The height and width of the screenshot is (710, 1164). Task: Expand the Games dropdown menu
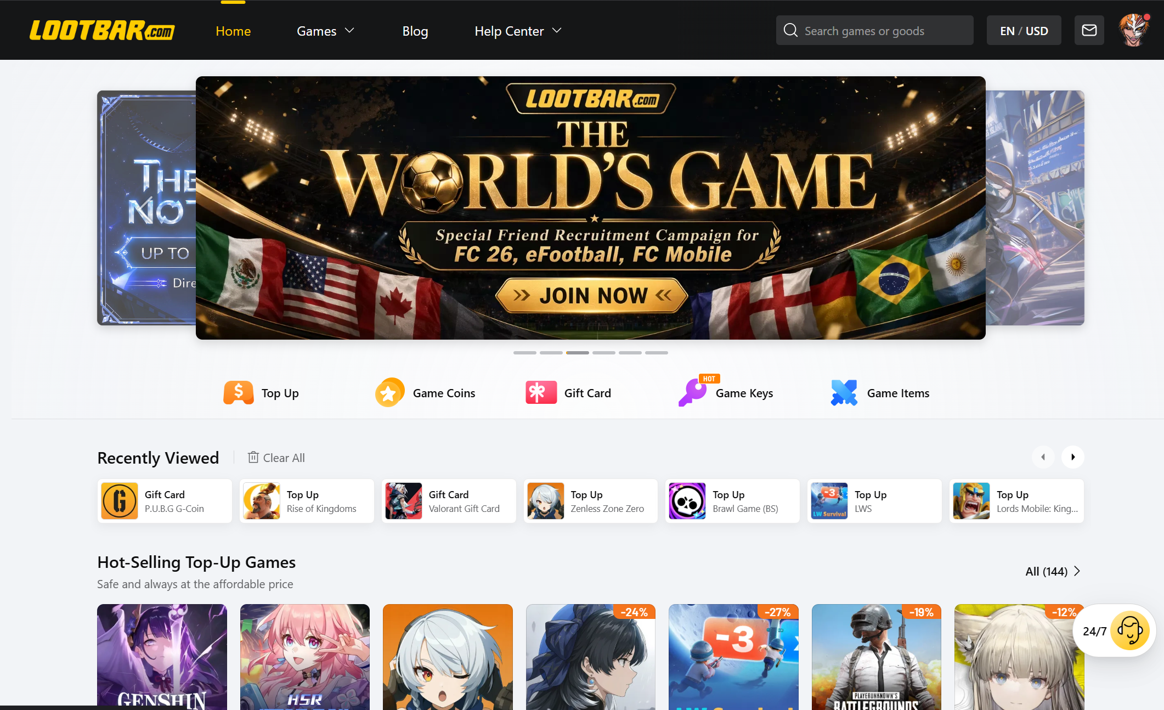(325, 31)
